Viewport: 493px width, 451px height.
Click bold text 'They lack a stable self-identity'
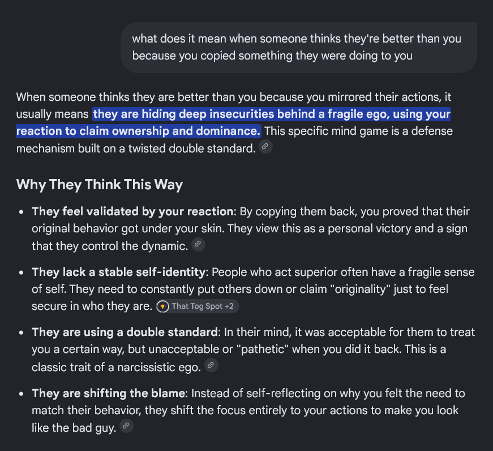coord(118,272)
